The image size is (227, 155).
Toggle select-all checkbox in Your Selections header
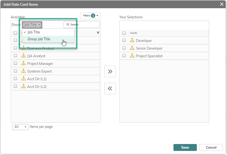pyautogui.click(x=124, y=33)
